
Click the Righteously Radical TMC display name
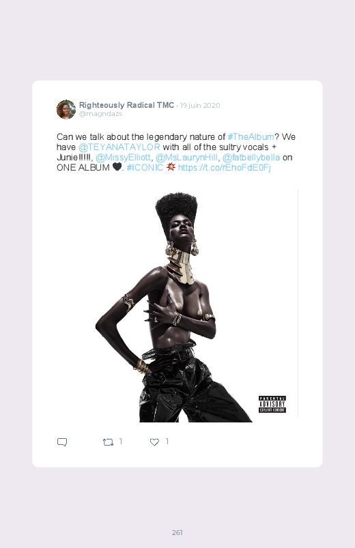click(x=126, y=105)
